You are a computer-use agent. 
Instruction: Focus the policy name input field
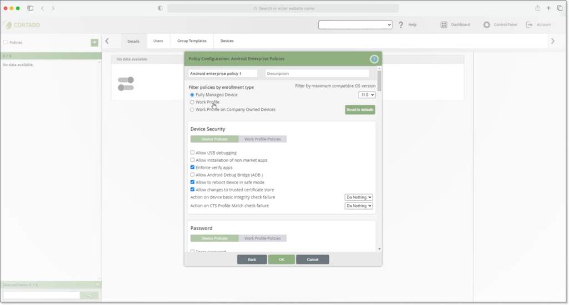coord(223,74)
